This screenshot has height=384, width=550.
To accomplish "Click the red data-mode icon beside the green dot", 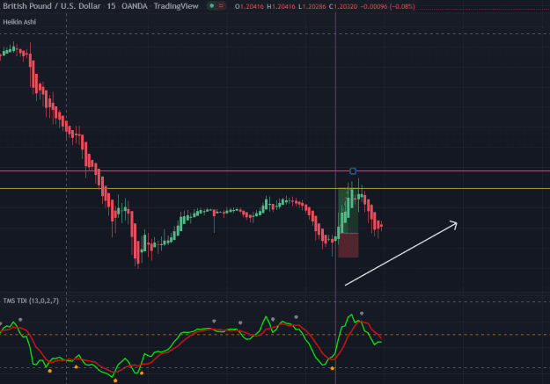I will click(x=221, y=5).
